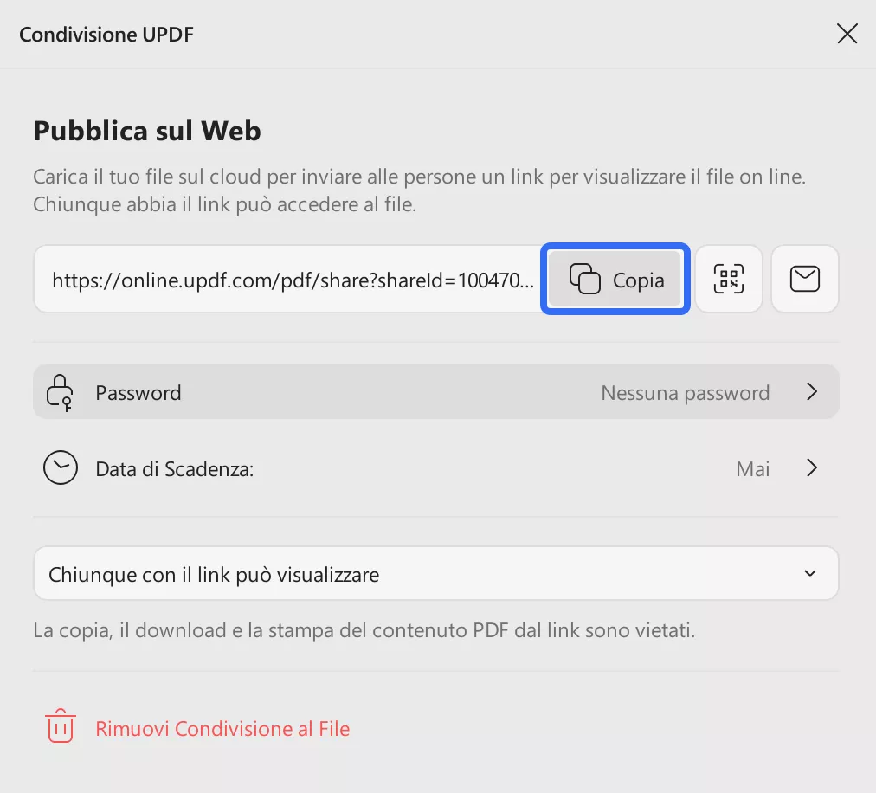Expand the Password row chevron
The image size is (876, 793).
[x=812, y=392]
